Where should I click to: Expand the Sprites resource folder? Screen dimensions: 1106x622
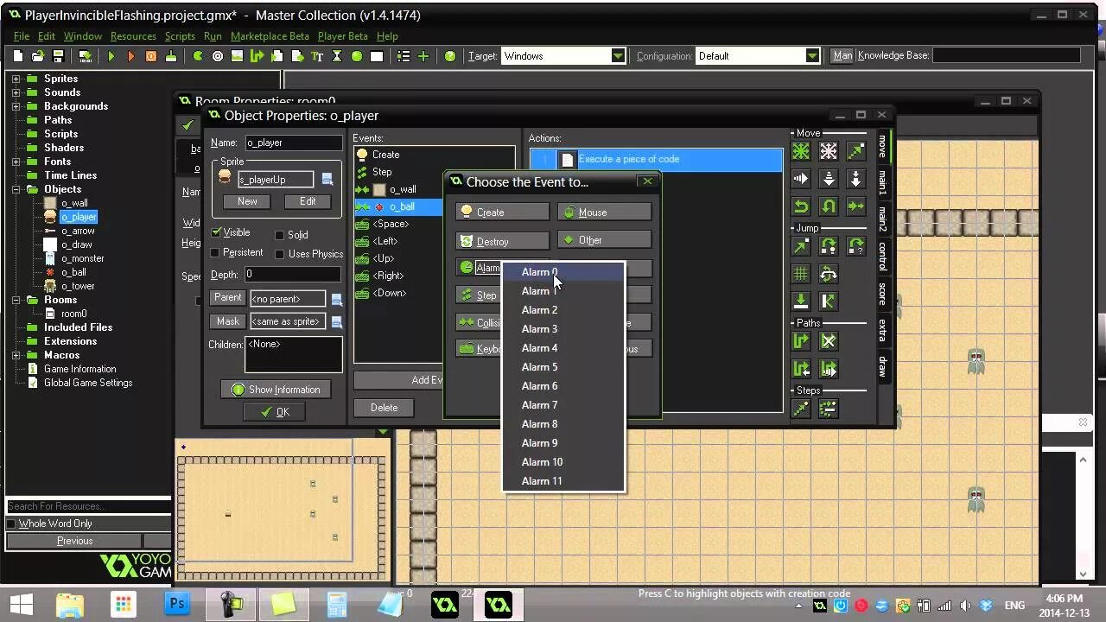[x=16, y=79]
